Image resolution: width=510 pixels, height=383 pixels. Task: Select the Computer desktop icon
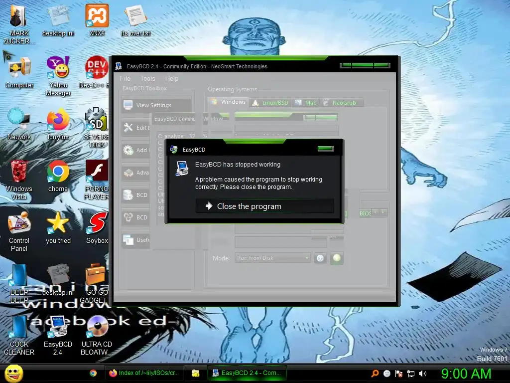[19, 73]
